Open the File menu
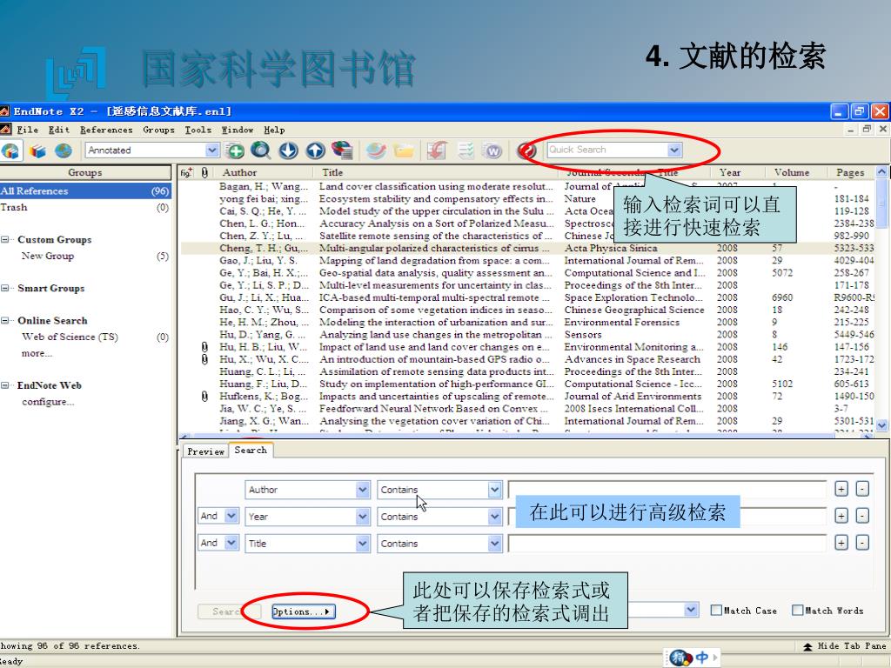The image size is (891, 668). (27, 130)
